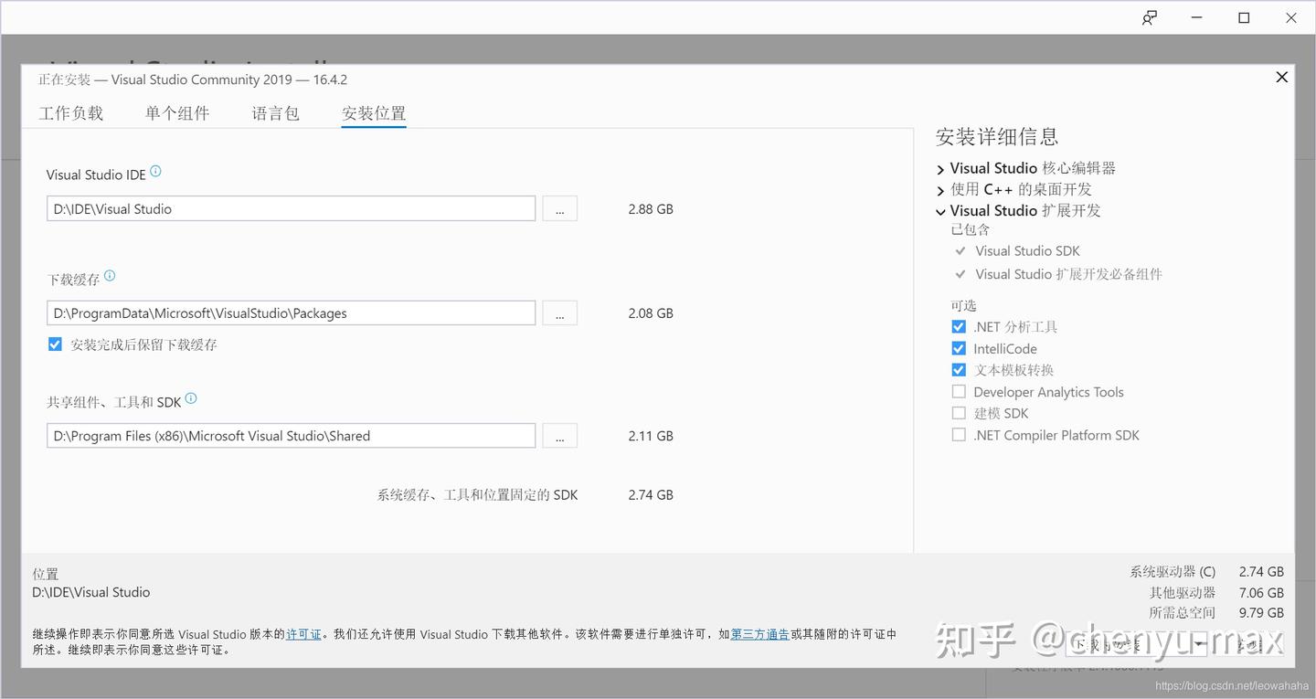This screenshot has width=1316, height=699.
Task: Enable Developer Analytics Tools component
Action: pyautogui.click(x=959, y=391)
